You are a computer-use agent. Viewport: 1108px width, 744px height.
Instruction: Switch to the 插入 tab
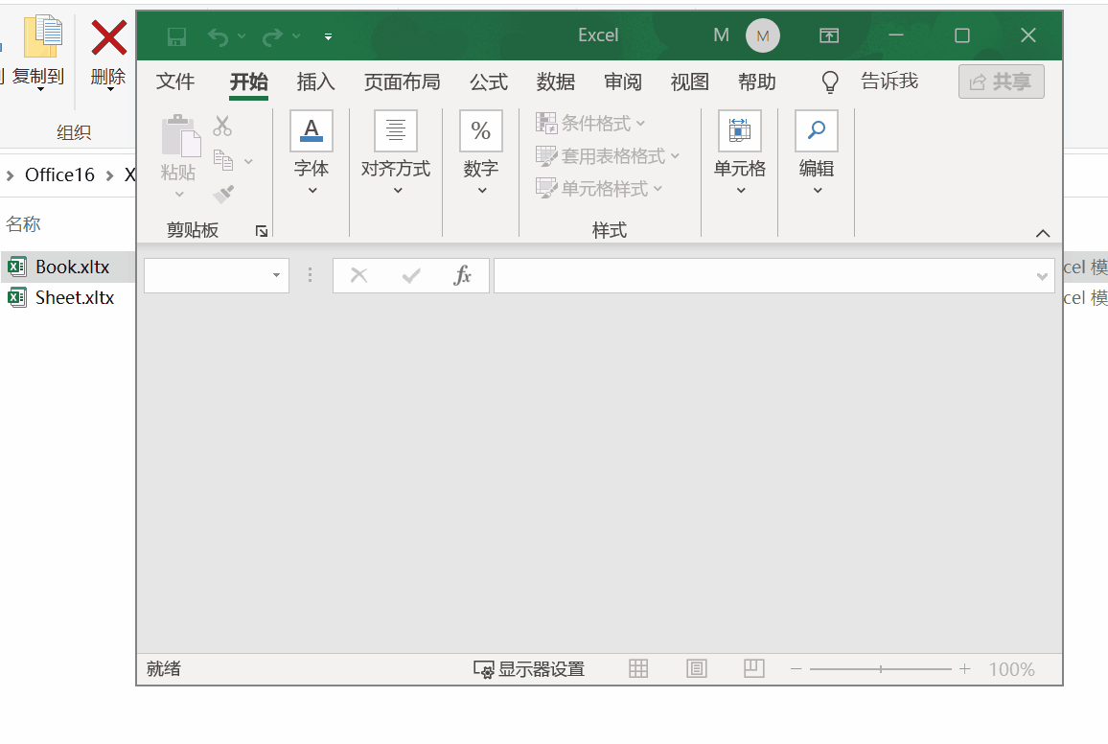coord(316,81)
